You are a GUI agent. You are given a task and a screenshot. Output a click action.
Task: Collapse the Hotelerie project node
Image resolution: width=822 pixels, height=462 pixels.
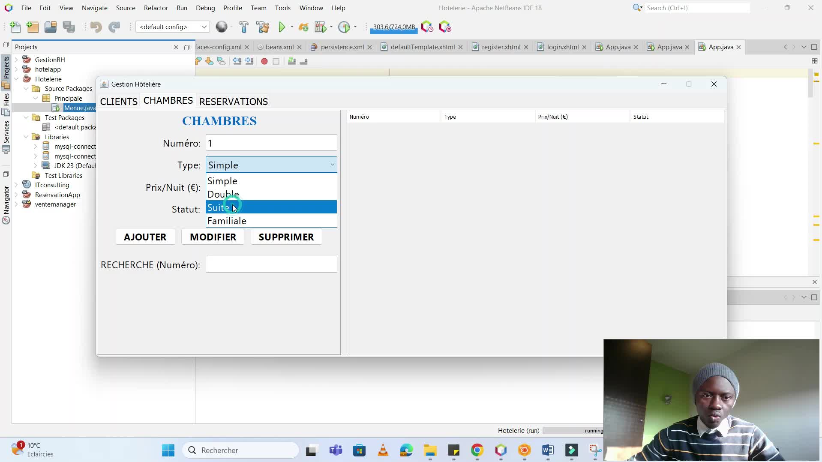tap(16, 79)
